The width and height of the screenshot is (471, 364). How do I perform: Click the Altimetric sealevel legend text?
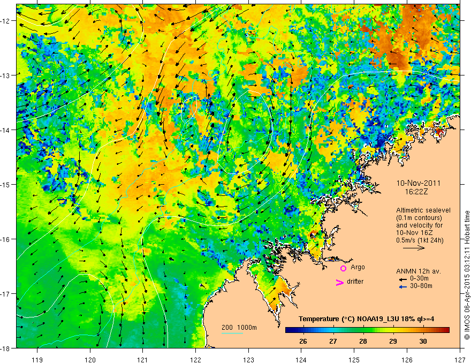[423, 210]
